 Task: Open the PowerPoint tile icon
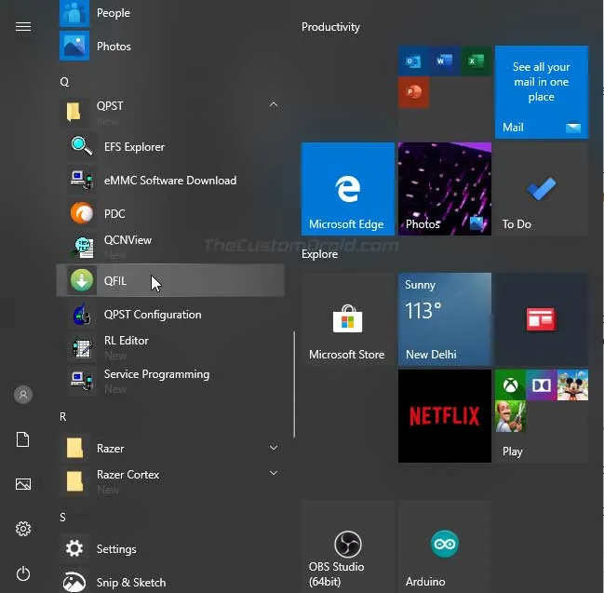click(x=413, y=92)
